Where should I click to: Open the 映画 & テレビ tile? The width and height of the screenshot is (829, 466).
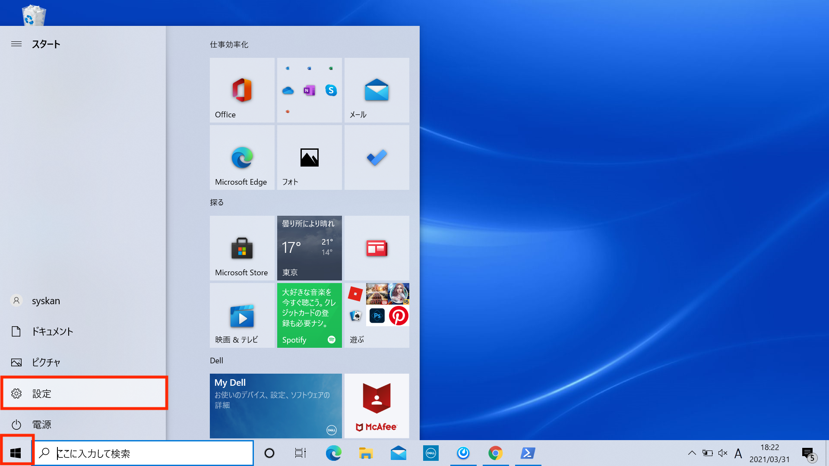242,315
